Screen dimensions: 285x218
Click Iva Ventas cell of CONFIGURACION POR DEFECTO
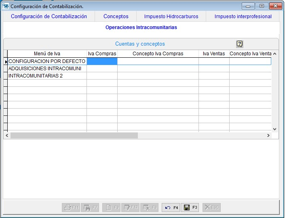pos(214,61)
